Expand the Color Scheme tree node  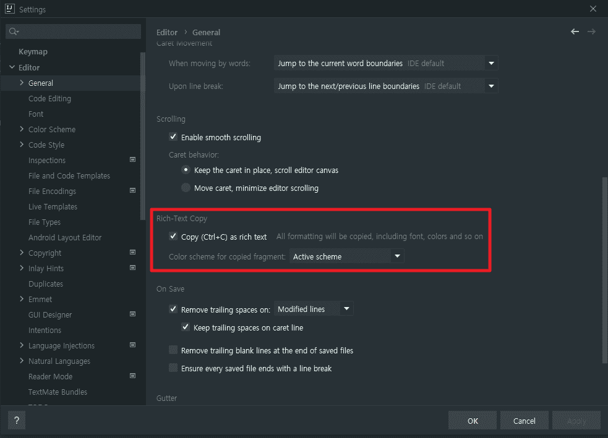click(x=22, y=129)
